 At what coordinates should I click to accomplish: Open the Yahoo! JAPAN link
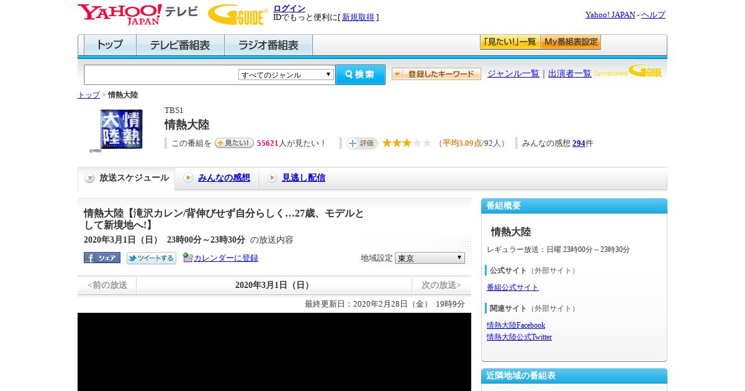pos(610,15)
